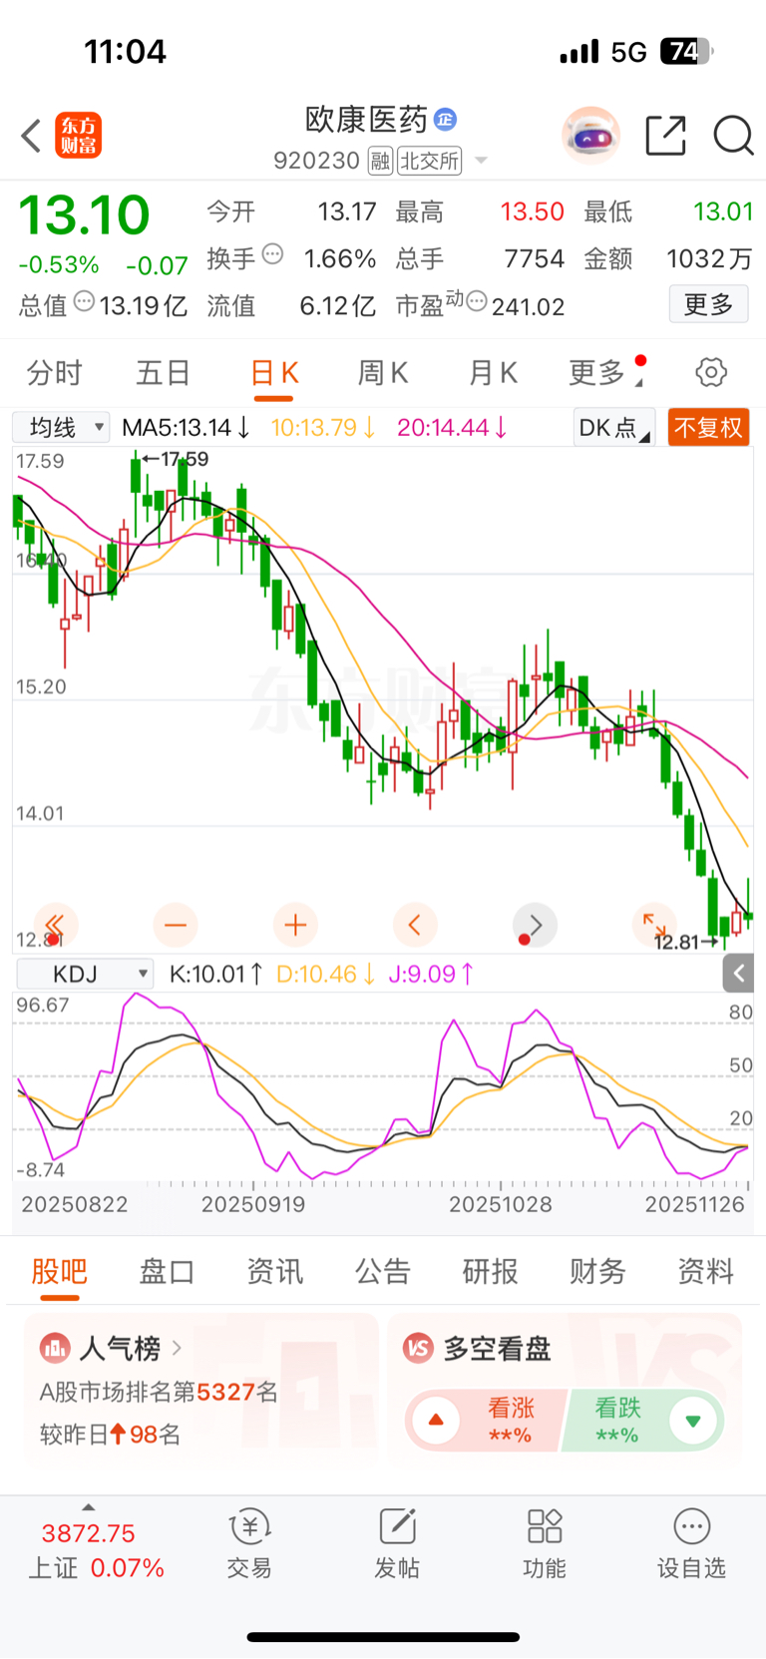
Task: Zoom out the K-line chart with minus
Action: (x=176, y=925)
